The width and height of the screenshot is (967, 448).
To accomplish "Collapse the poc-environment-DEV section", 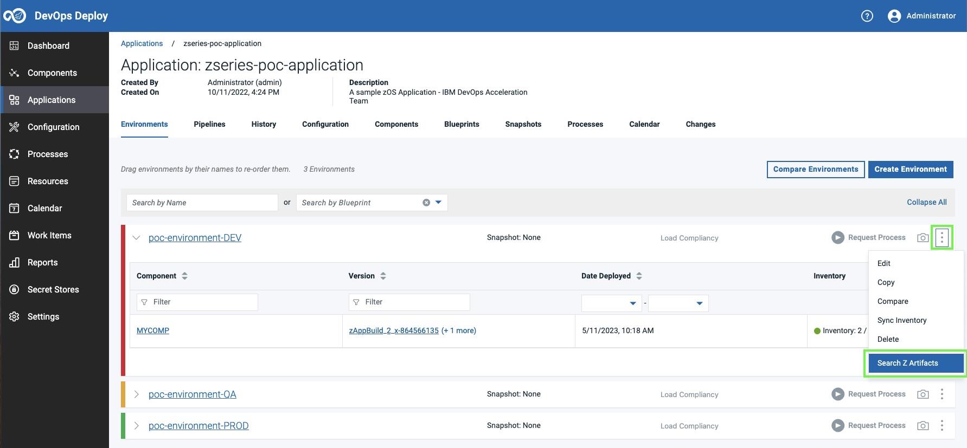I will 137,238.
